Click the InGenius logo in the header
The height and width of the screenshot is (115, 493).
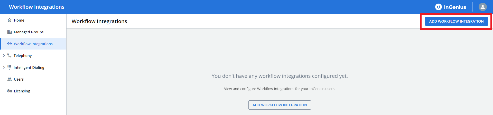click(450, 7)
